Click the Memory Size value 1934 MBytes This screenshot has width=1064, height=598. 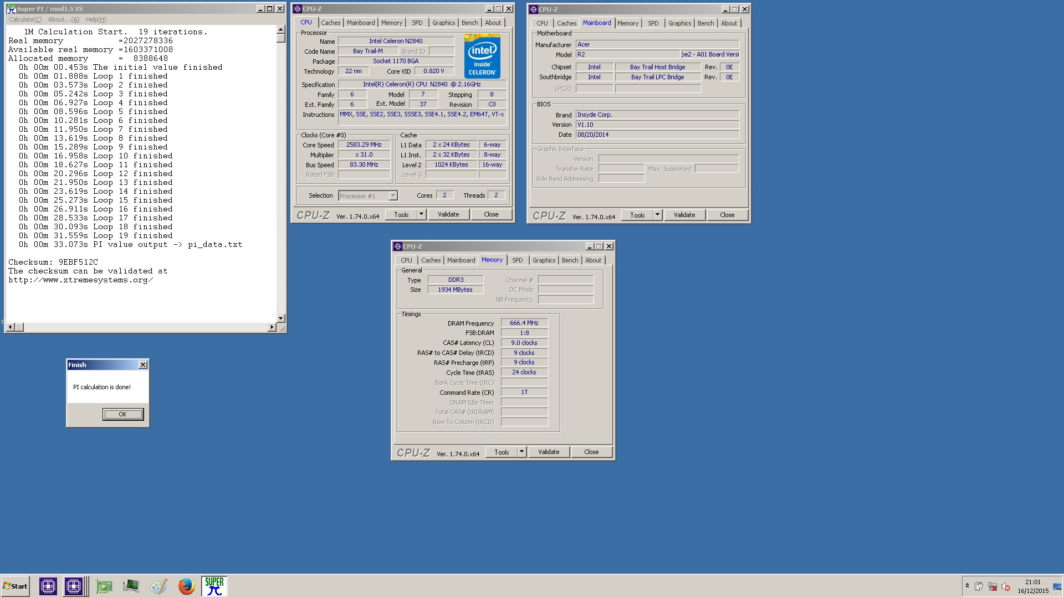[456, 290]
